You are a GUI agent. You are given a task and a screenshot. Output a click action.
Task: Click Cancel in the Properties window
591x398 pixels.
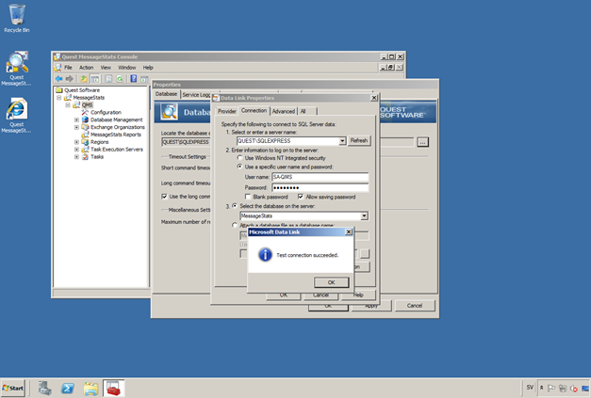(x=415, y=306)
